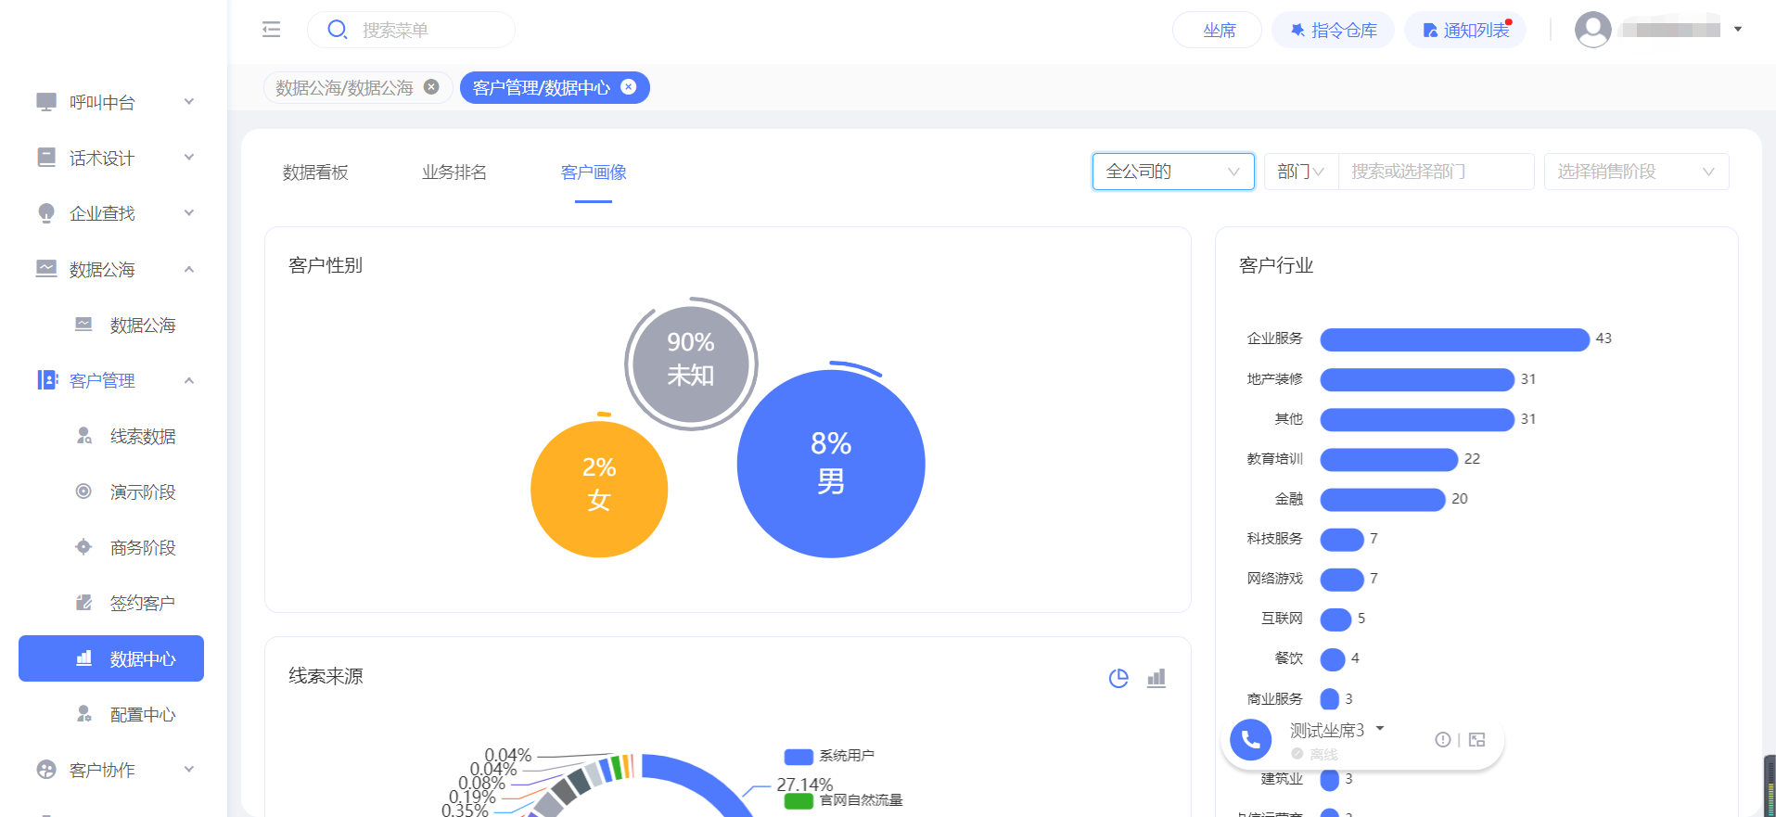1776x817 pixels.
Task: Click the 配置中心 user settings icon
Action: 83,714
